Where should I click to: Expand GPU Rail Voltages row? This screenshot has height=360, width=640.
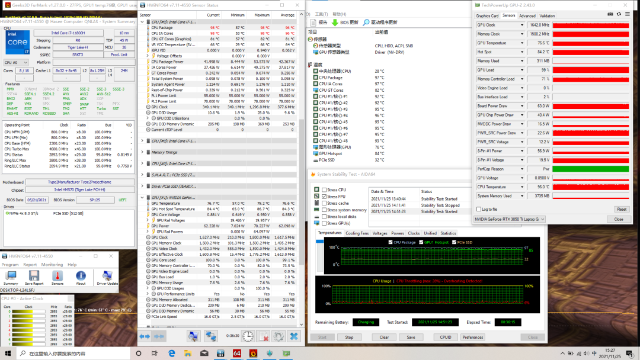pos(148,220)
